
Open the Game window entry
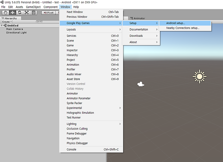click(x=91, y=46)
